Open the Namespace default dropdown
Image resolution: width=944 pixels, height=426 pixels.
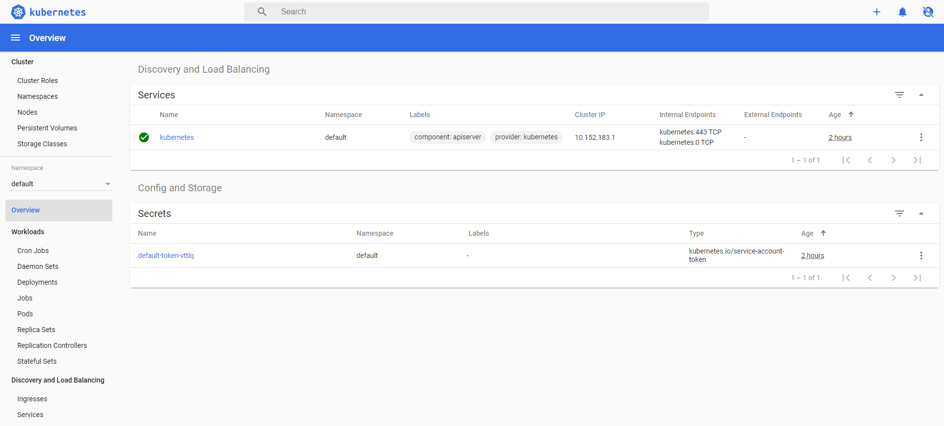point(61,184)
